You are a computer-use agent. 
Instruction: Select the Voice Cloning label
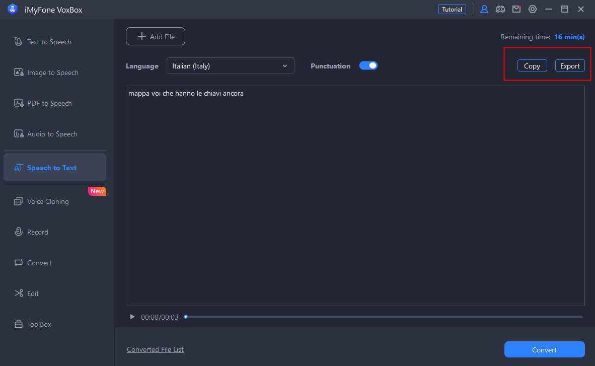click(48, 201)
